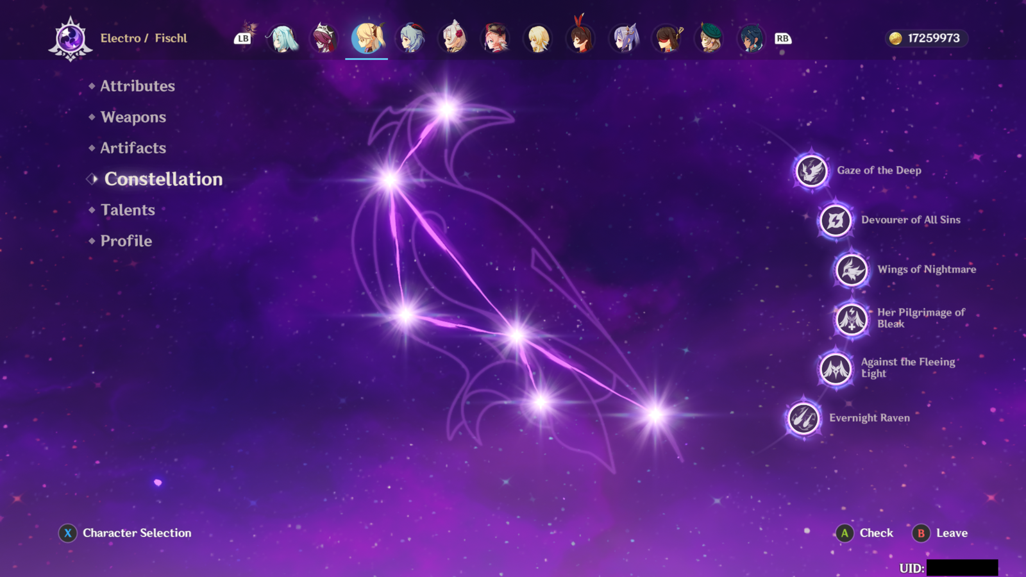Image resolution: width=1026 pixels, height=577 pixels.
Task: Switch to brown-haired character with red blindfold
Action: (x=667, y=38)
